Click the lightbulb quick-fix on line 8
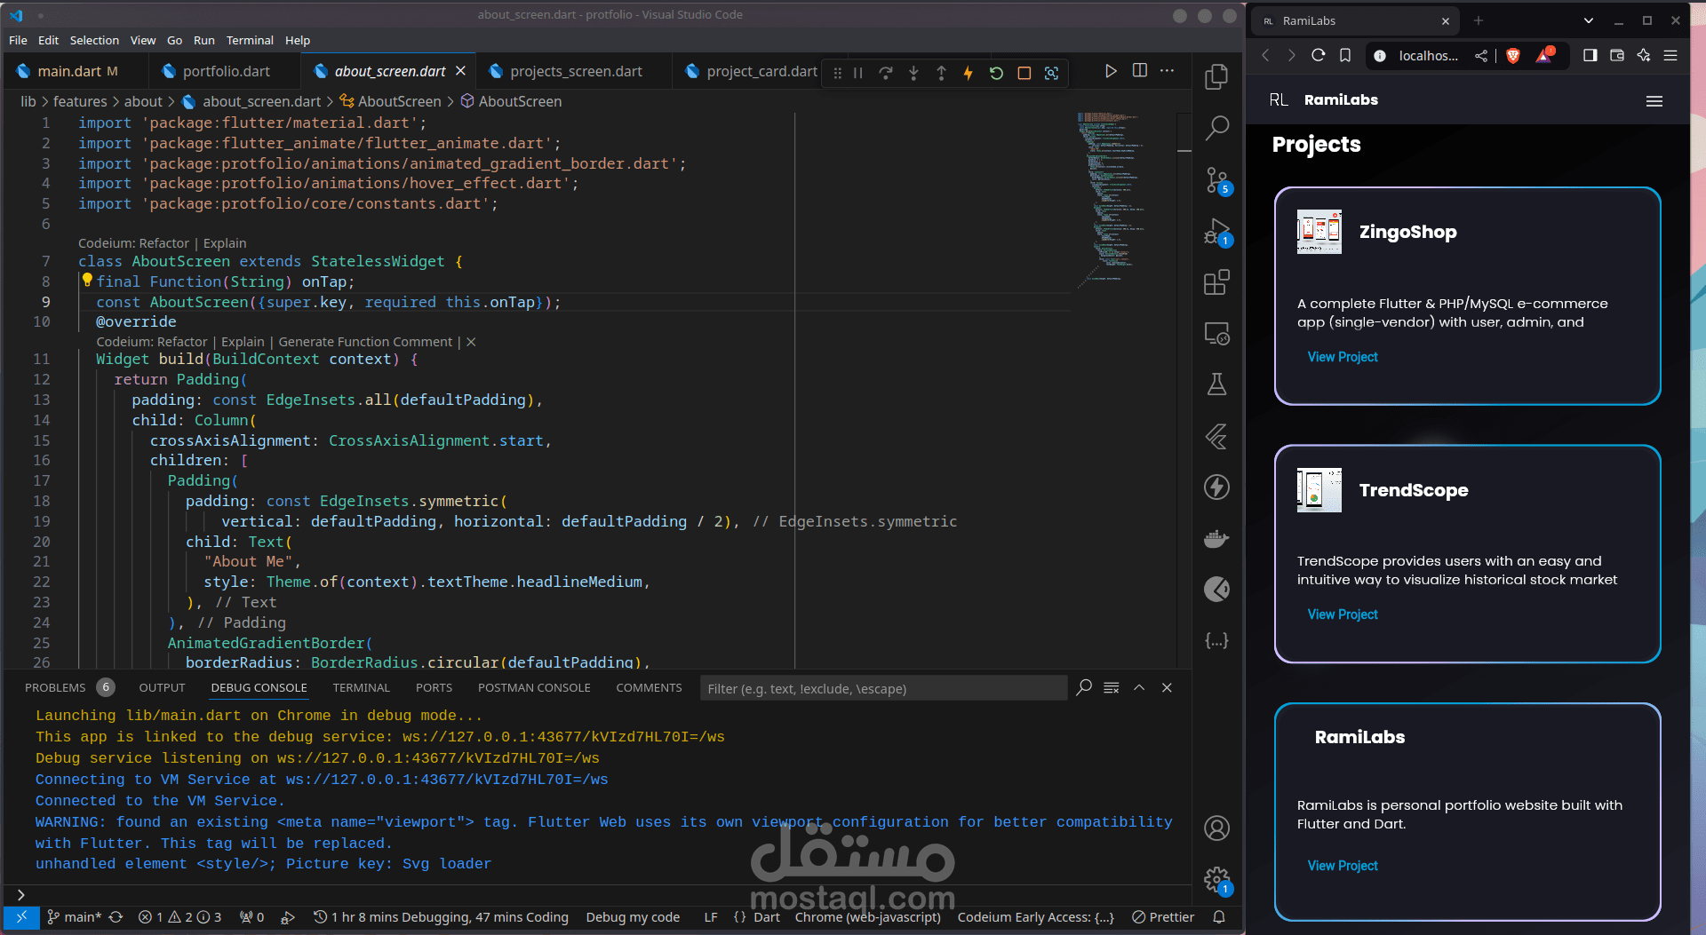 click(x=87, y=281)
